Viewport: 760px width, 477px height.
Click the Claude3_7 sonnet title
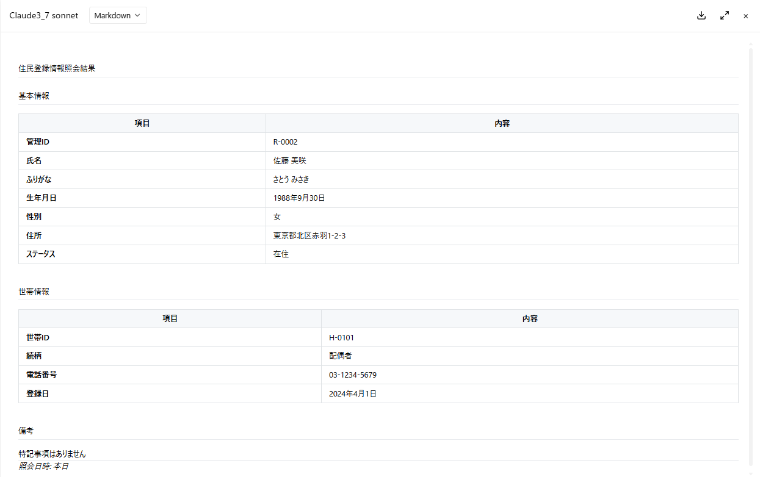(x=43, y=16)
